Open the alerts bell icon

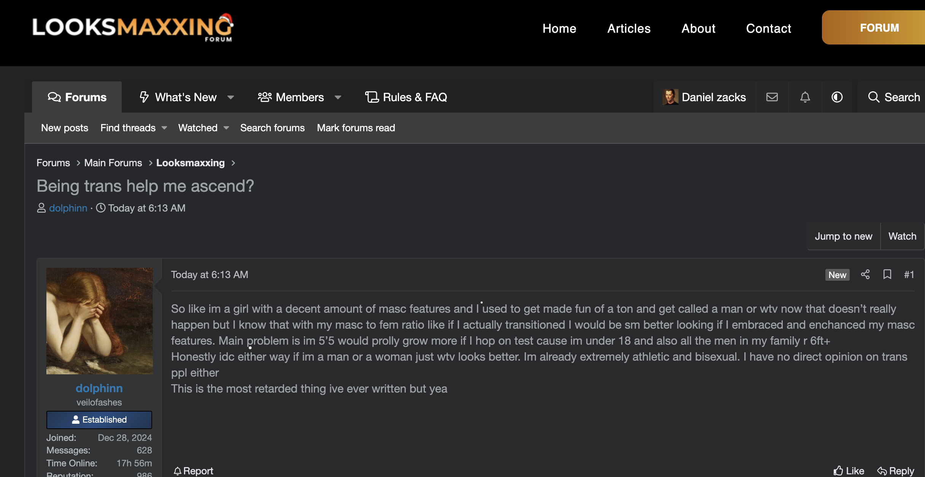805,97
